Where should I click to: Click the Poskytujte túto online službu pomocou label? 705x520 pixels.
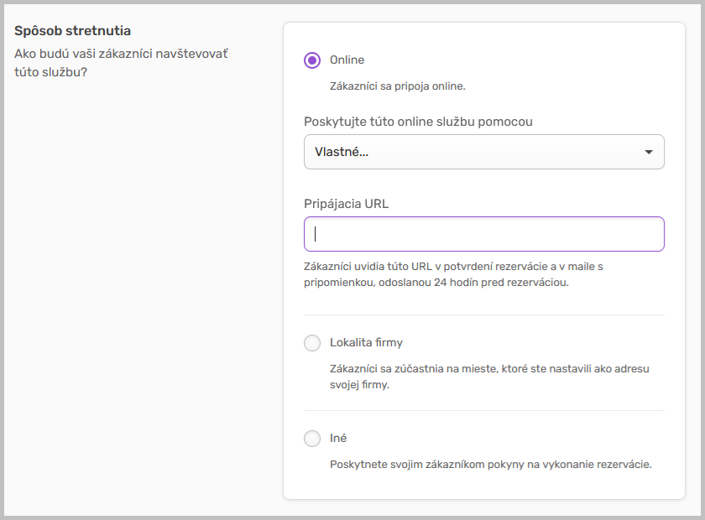point(418,122)
